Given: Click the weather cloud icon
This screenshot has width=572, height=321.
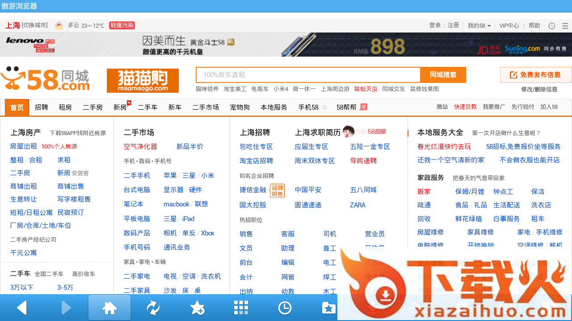Looking at the screenshot, I should [59, 25].
